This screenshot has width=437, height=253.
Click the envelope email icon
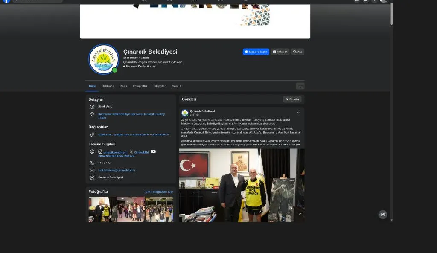pos(92,170)
